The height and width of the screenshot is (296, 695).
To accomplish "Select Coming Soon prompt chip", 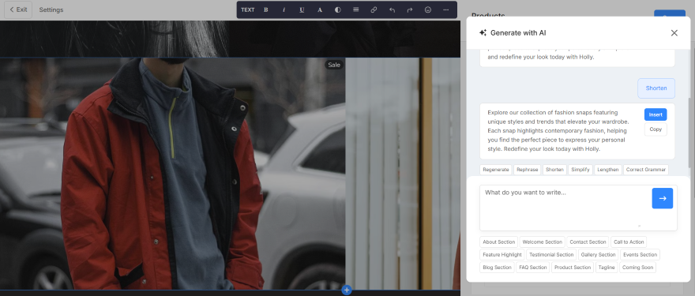I will [637, 268].
